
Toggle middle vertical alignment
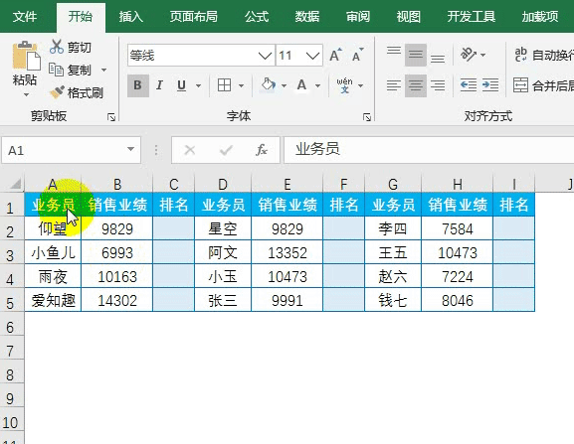click(x=416, y=56)
